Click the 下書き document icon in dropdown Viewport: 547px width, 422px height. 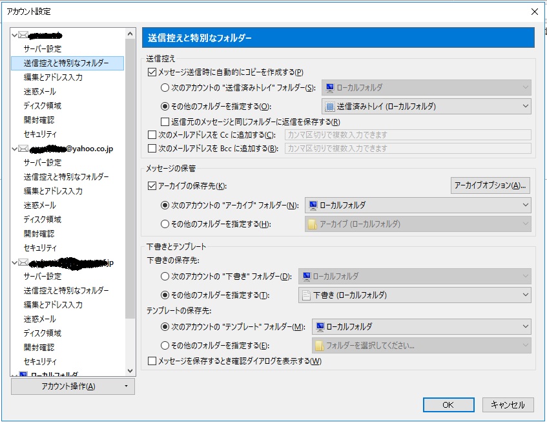click(x=307, y=295)
